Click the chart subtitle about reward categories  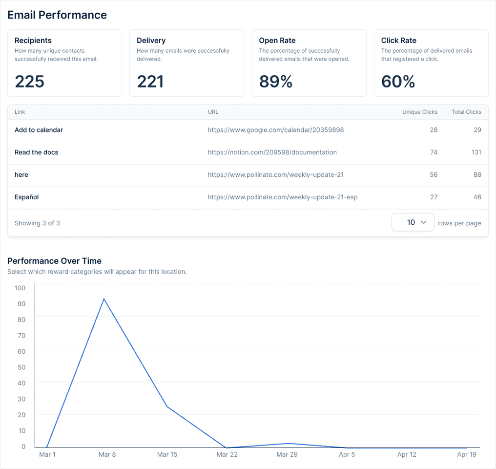97,272
